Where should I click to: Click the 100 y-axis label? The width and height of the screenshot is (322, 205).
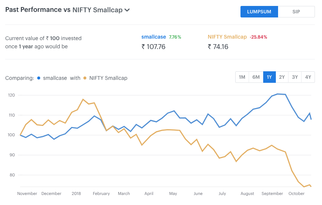tap(11, 135)
